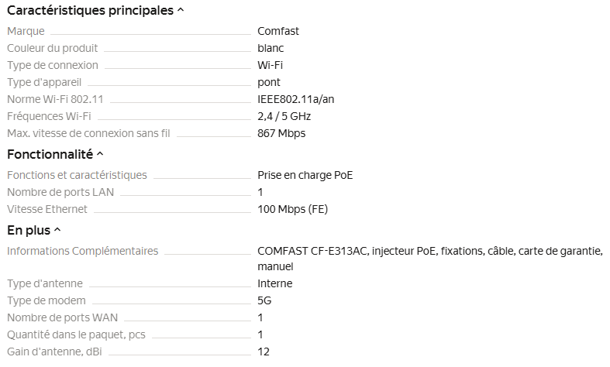This screenshot has height=367, width=610.
Task: Click the pont device type value
Action: coord(269,82)
